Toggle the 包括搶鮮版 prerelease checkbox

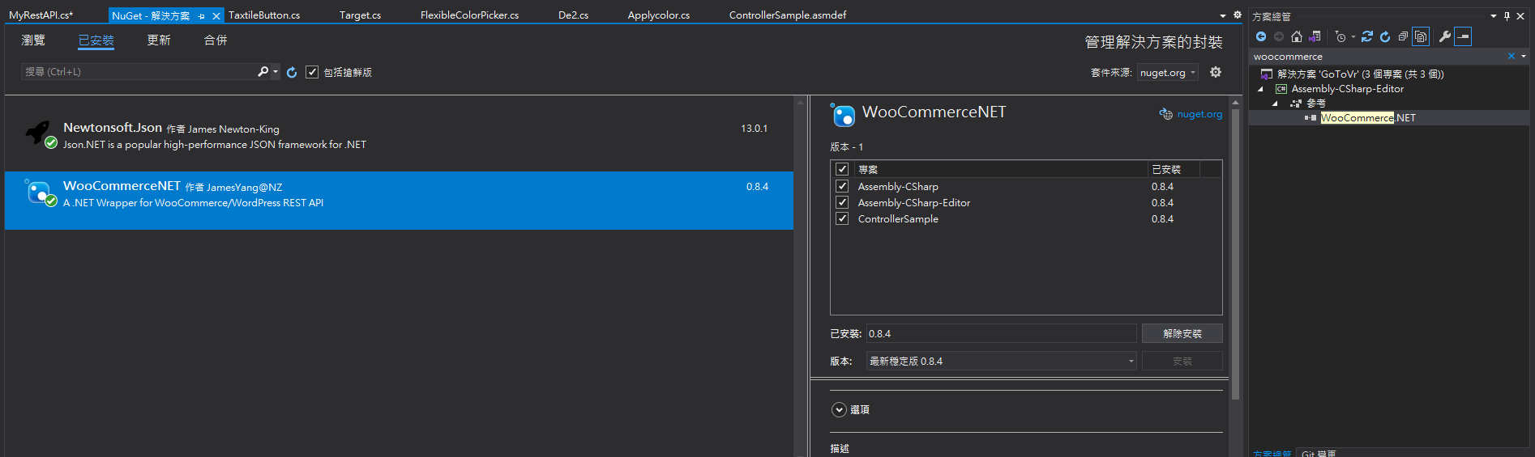[312, 72]
